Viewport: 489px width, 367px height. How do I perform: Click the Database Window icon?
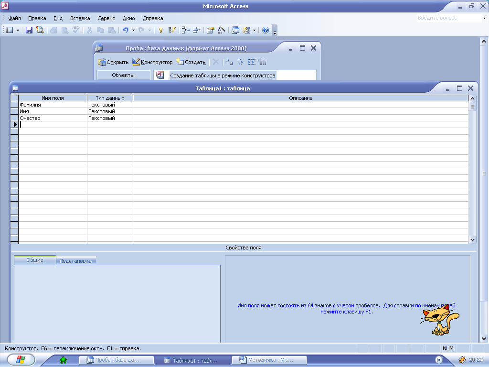235,30
